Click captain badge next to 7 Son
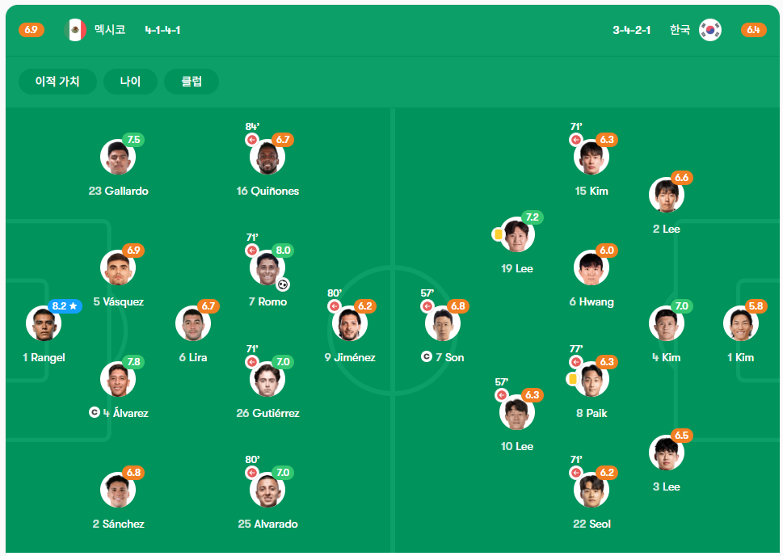The width and height of the screenshot is (783, 556). (x=427, y=356)
